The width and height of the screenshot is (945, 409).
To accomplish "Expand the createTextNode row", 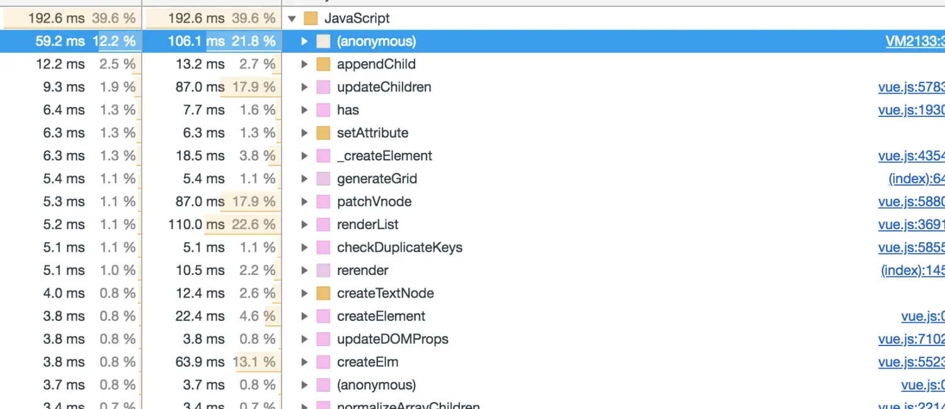I will pos(304,293).
